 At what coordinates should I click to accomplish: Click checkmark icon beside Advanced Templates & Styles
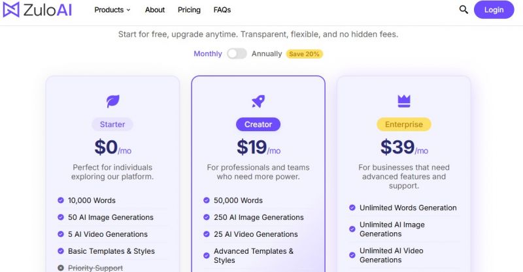click(x=207, y=256)
